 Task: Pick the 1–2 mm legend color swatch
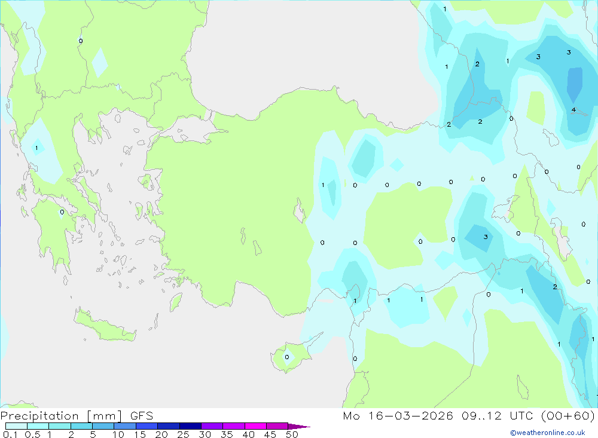[60, 426]
